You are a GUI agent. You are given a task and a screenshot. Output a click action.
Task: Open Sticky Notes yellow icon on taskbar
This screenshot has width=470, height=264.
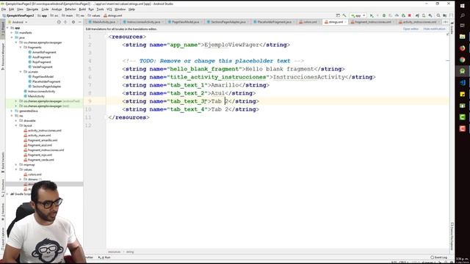[462, 94]
